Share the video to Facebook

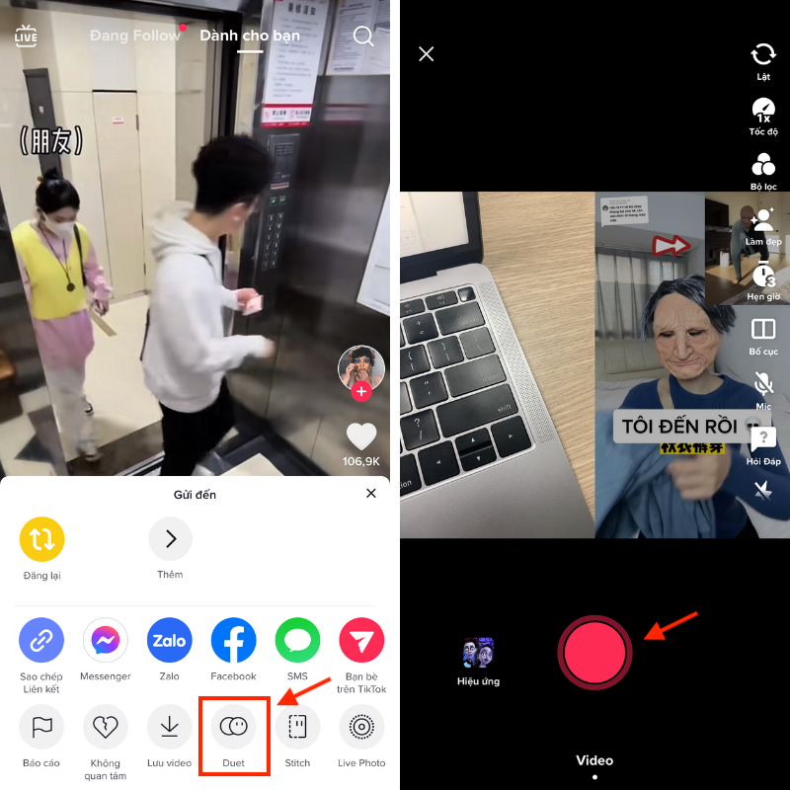pyautogui.click(x=233, y=640)
